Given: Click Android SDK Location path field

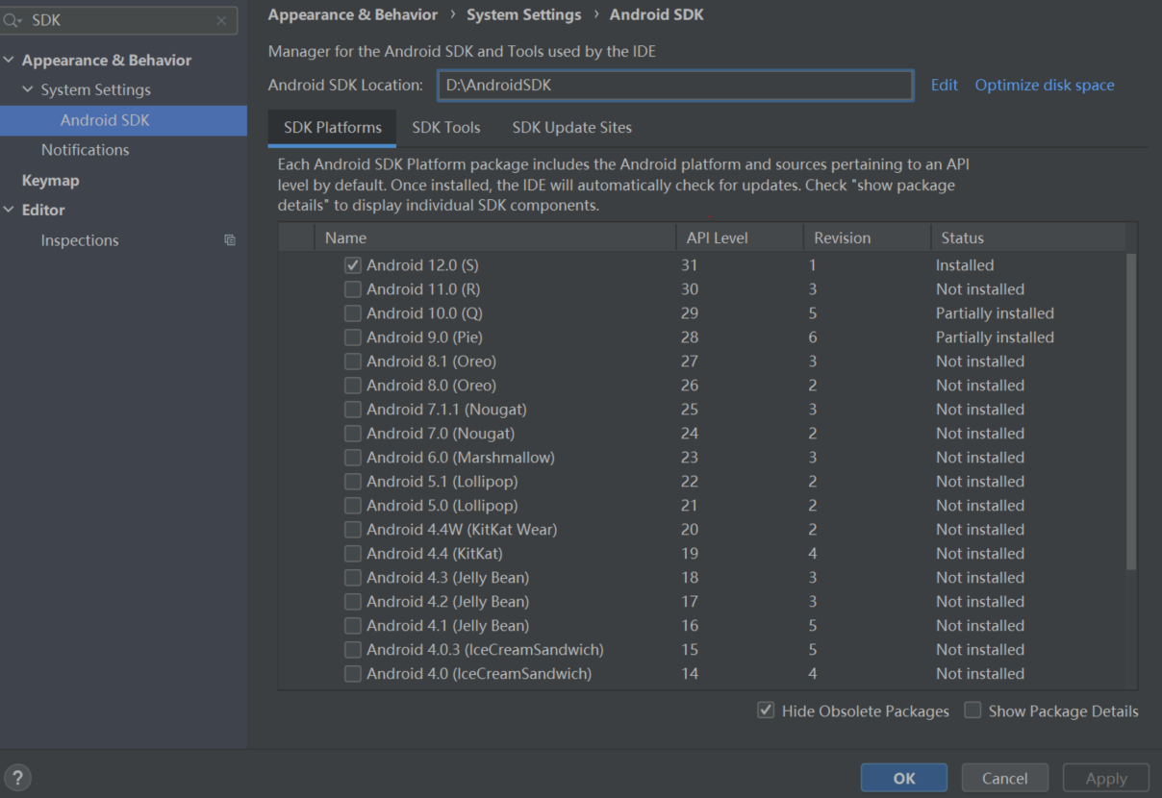Looking at the screenshot, I should pos(675,85).
